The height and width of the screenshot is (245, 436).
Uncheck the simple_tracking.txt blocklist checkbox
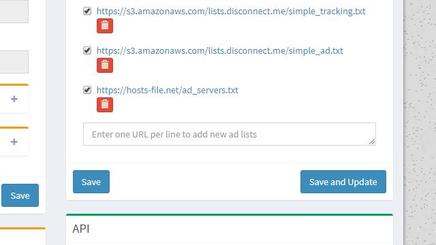coord(87,11)
